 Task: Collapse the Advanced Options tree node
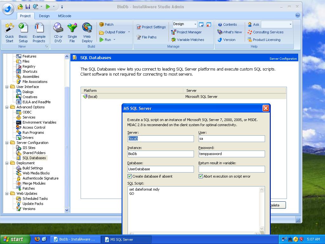tap(7, 107)
